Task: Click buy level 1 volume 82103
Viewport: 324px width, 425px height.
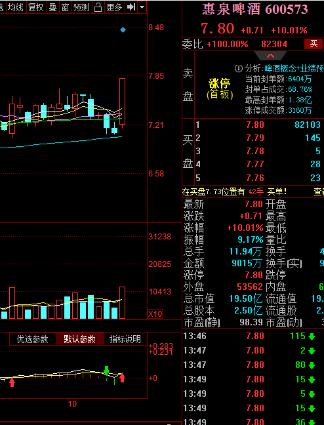Action: click(308, 125)
